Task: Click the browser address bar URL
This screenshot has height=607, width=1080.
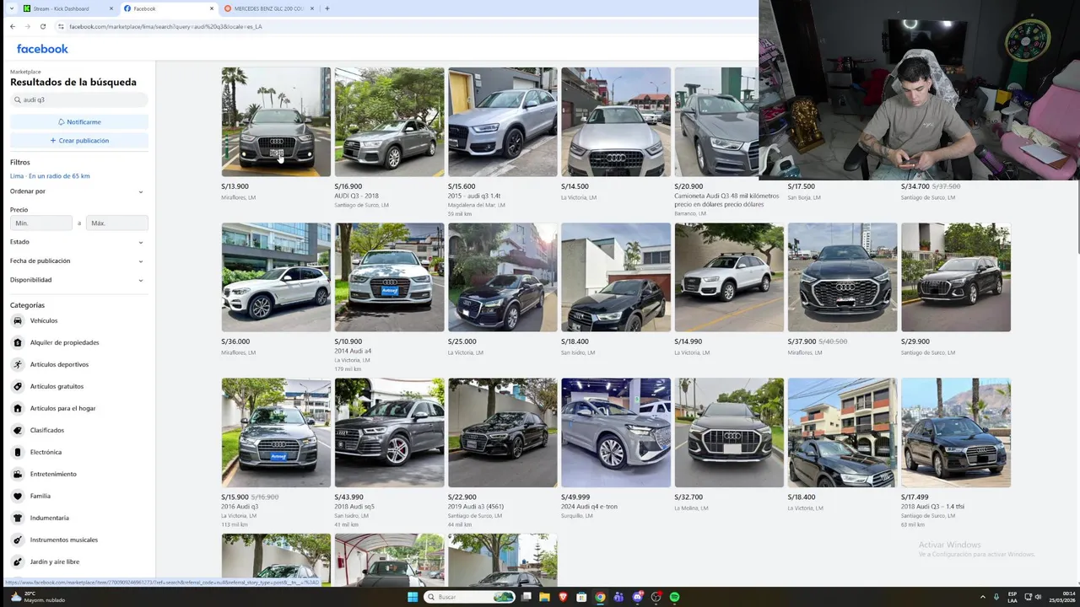Action: [165, 26]
